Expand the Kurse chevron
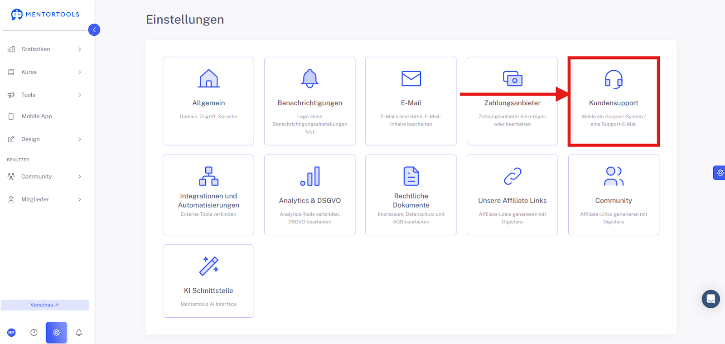The image size is (725, 344). click(x=80, y=72)
